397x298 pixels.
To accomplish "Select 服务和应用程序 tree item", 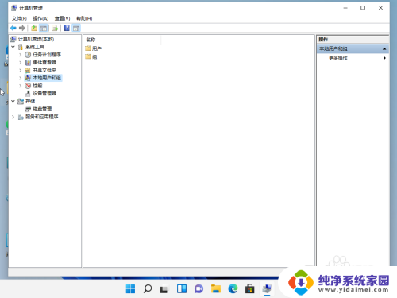I will point(42,117).
